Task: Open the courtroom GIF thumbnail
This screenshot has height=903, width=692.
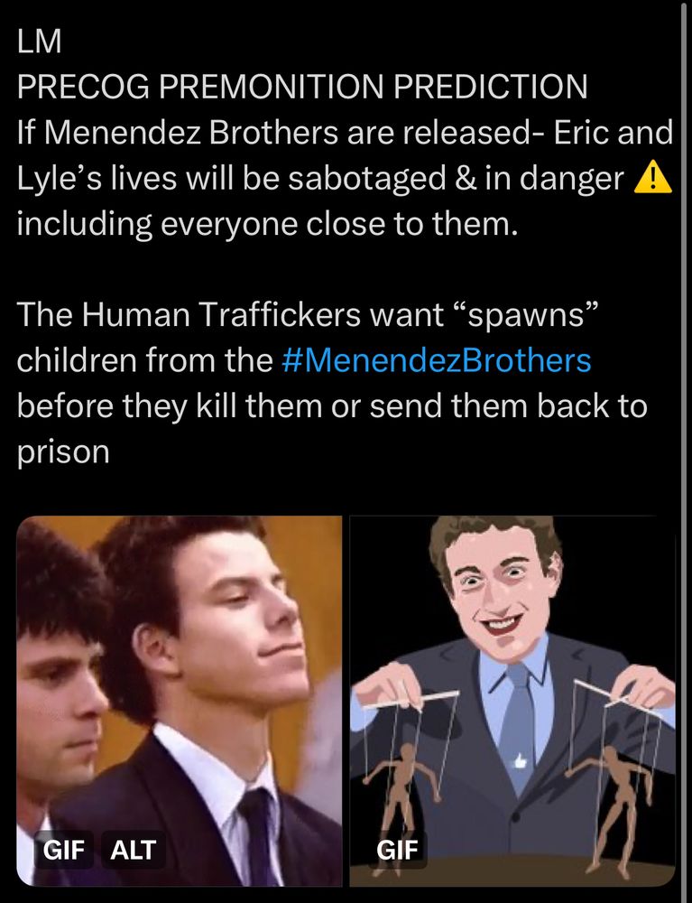Action: pyautogui.click(x=180, y=701)
